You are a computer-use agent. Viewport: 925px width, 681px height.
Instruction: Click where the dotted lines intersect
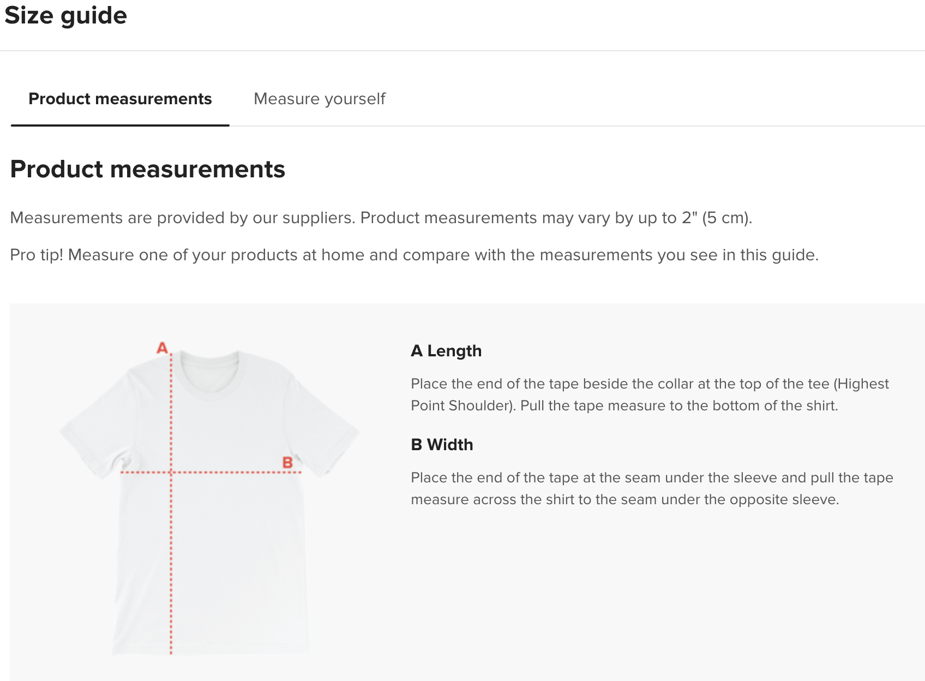pos(171,472)
